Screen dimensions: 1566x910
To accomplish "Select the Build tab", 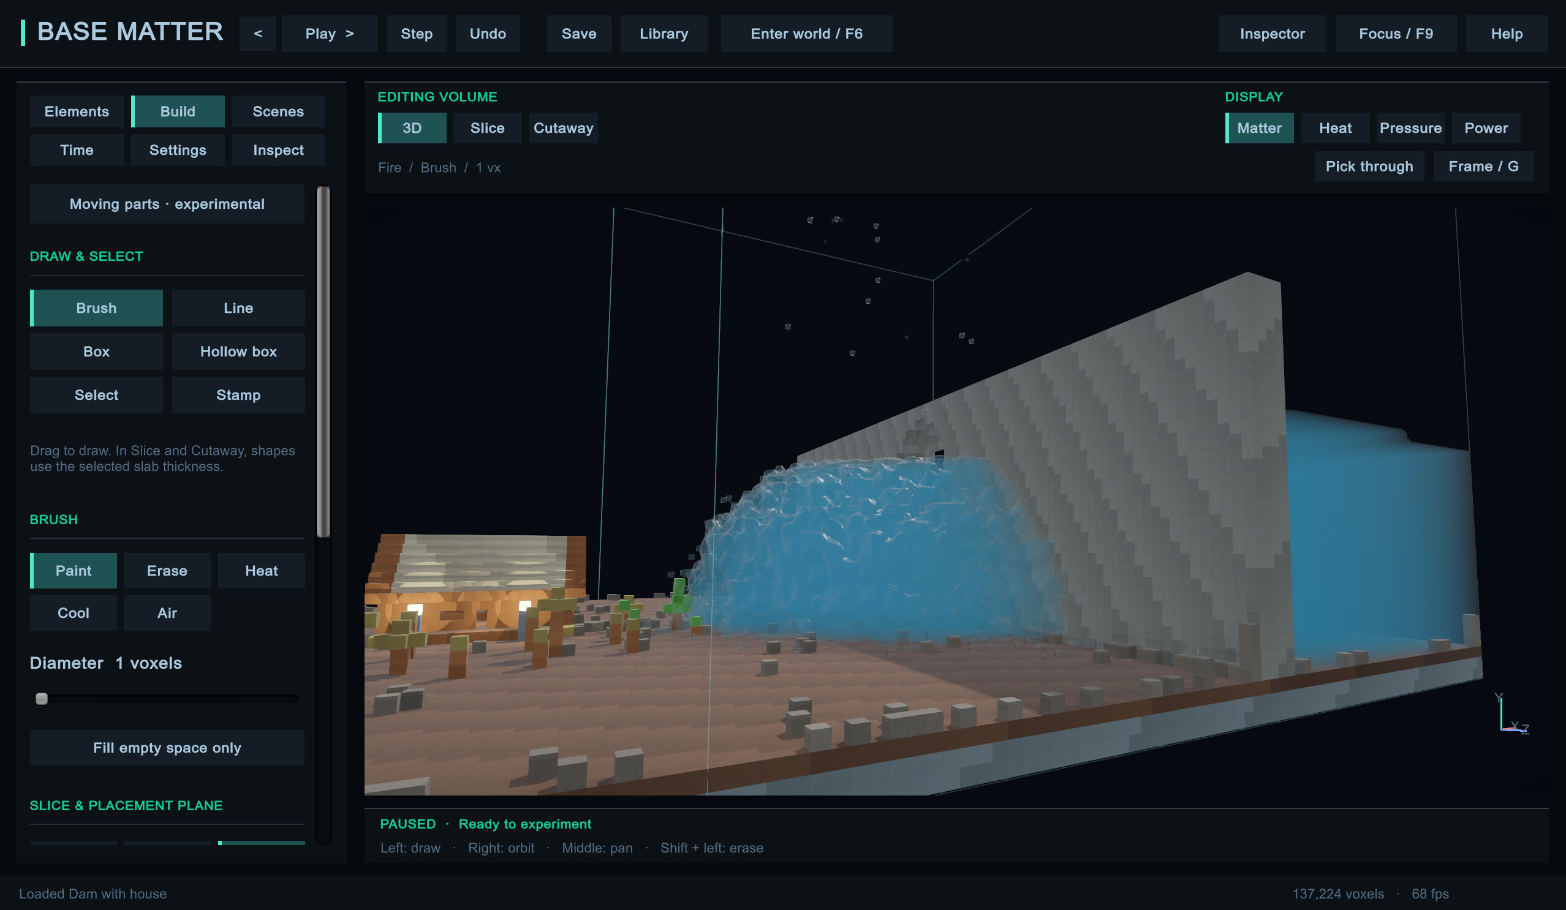I will [x=178, y=111].
